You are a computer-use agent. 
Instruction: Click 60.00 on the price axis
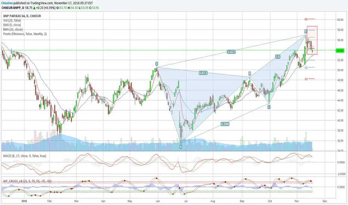(340, 20)
